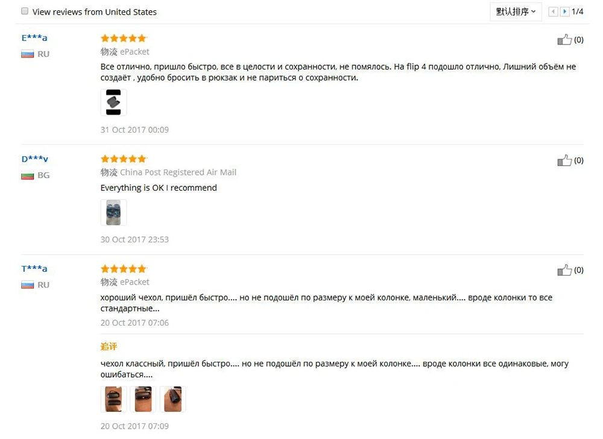
Task: Enable View reviews from United States checkbox
Action: click(x=25, y=11)
